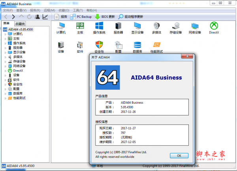Expand the 操作系统 tree node
Viewport: 237px width, 171px height.
5,43
